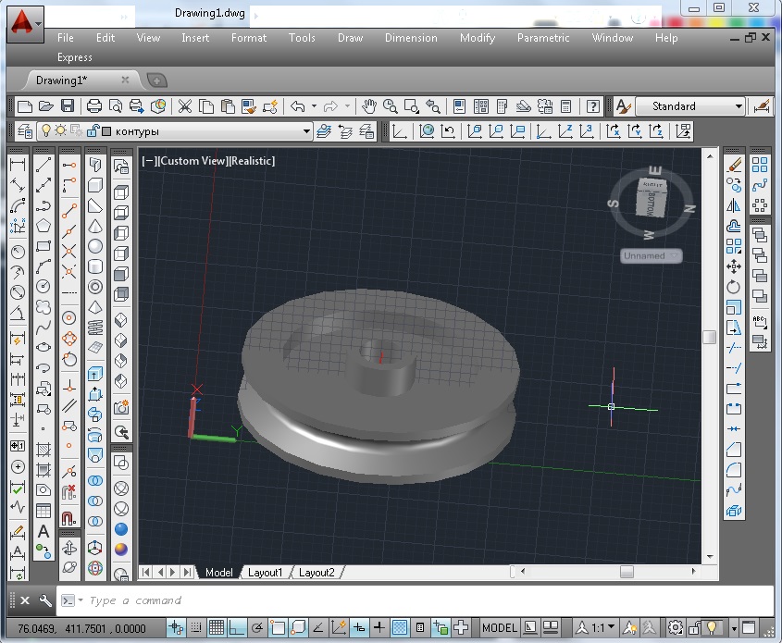Screen dimensions: 782x643
Task: Open a file with Open icon
Action: (x=46, y=106)
